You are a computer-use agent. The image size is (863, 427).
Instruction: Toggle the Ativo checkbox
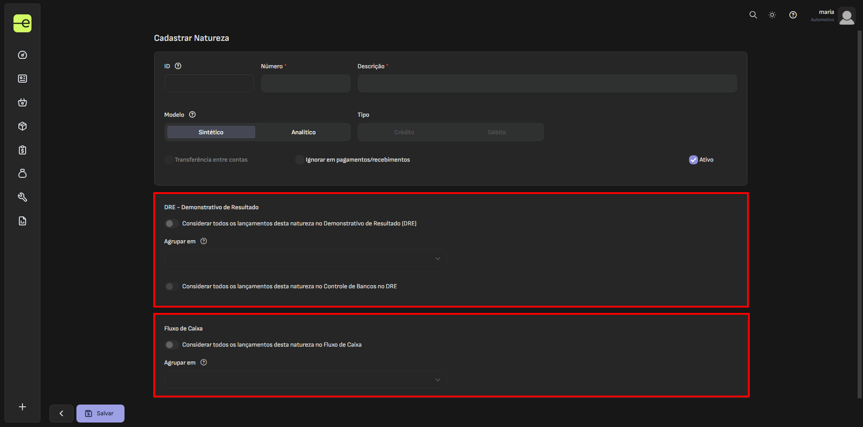click(693, 160)
